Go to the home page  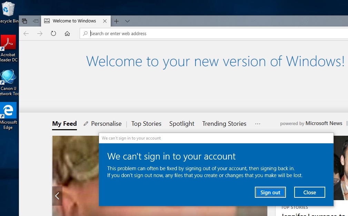pyautogui.click(x=67, y=33)
